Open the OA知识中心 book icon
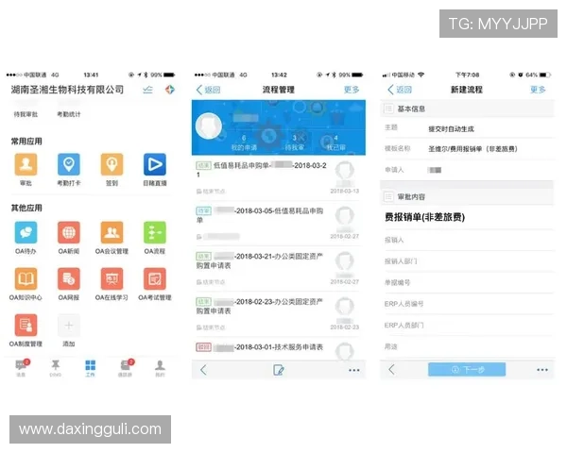Screen dimensions: 567x453 tap(26, 278)
